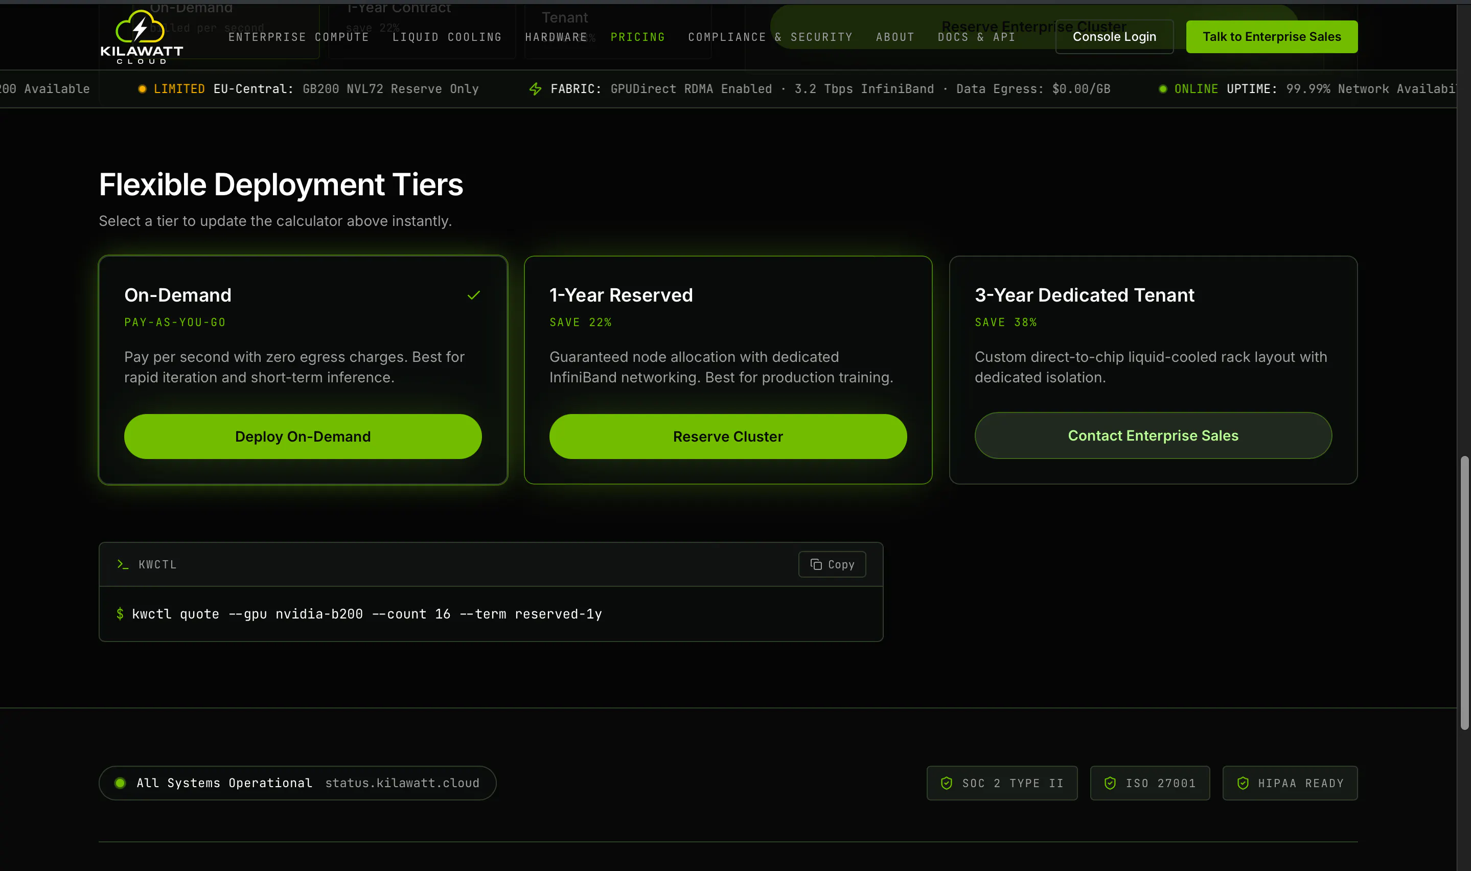
Task: Click the copy icon in the KWCTL panel
Action: 816,564
